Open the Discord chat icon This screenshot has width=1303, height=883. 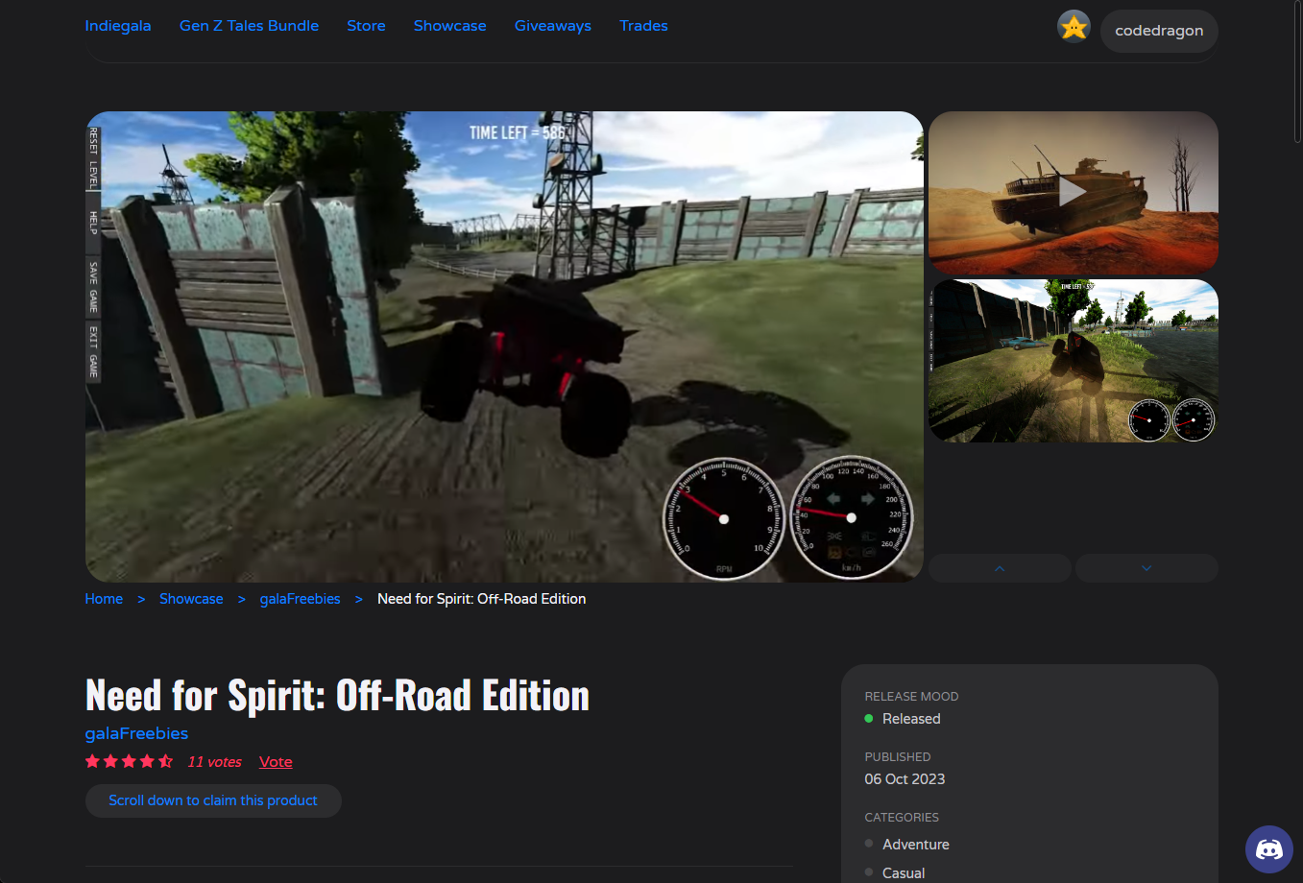click(1269, 849)
